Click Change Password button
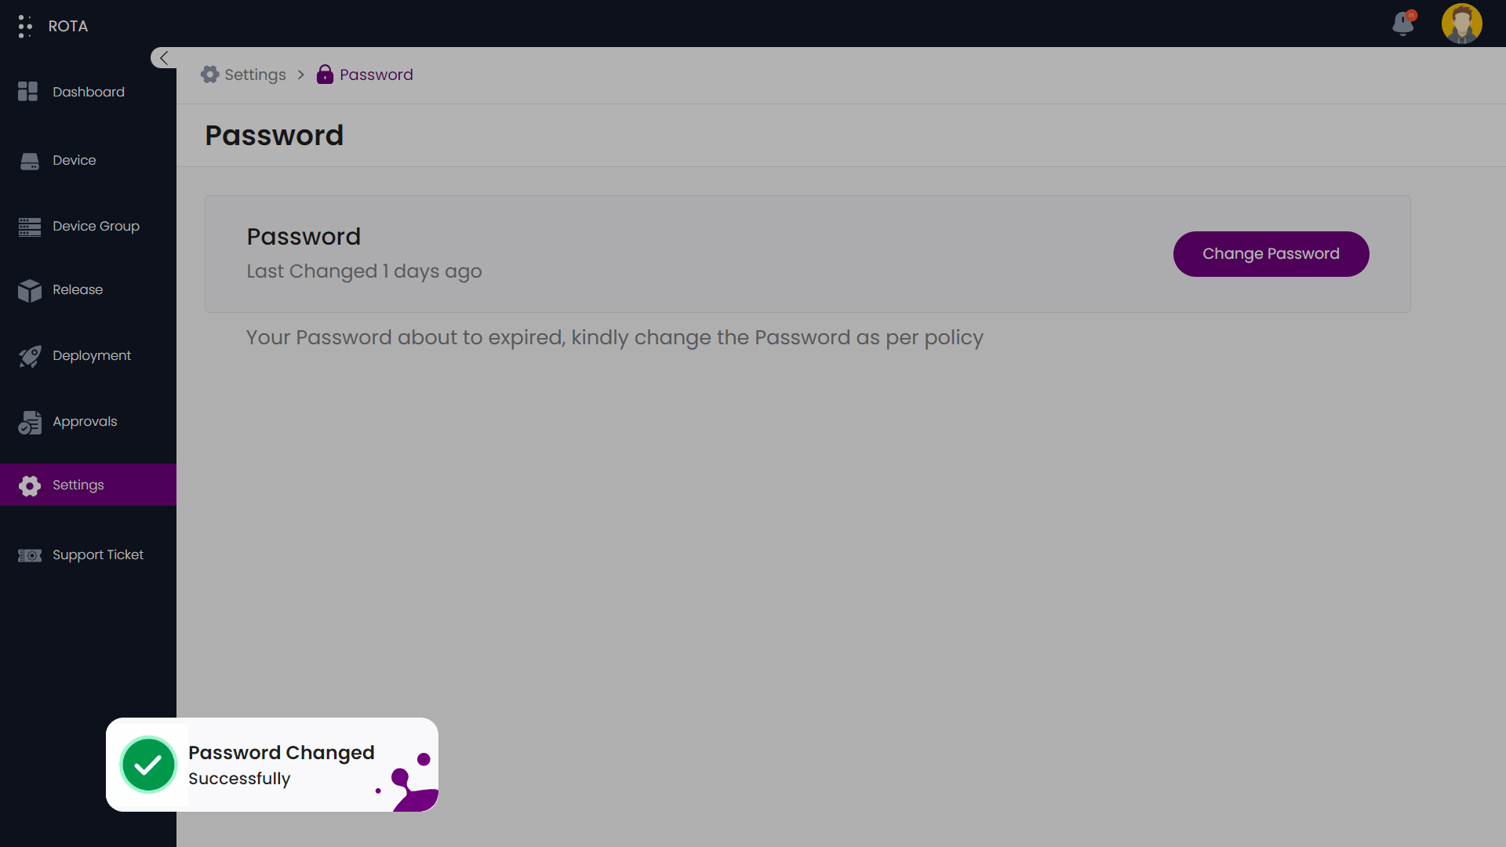1506x847 pixels. coord(1270,253)
